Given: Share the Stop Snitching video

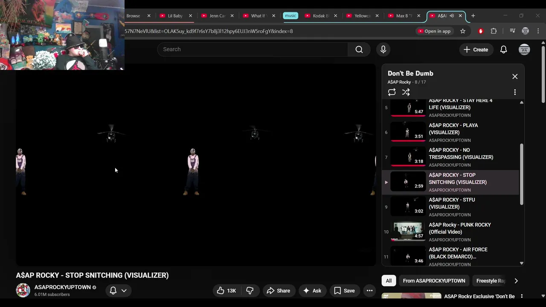Looking at the screenshot, I should (x=278, y=291).
